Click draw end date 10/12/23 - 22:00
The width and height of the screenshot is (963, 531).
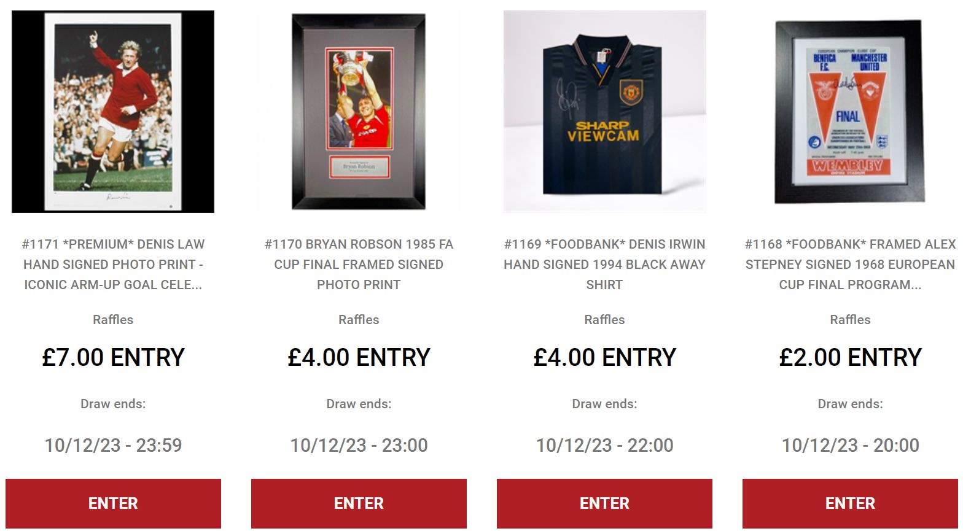(604, 445)
